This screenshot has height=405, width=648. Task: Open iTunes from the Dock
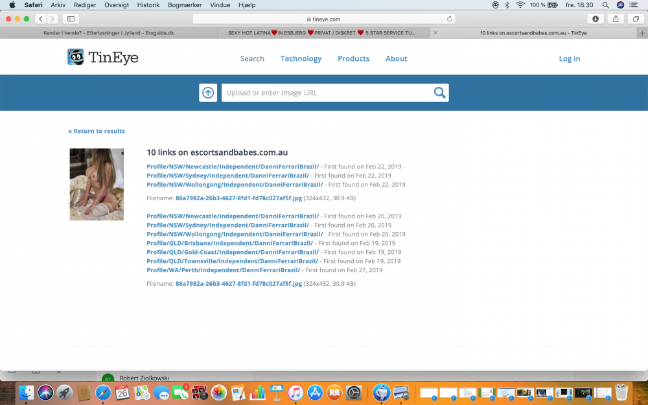(x=296, y=392)
